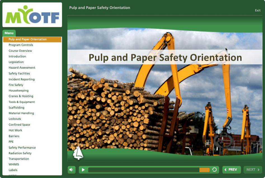Image resolution: width=265 pixels, height=178 pixels.
Task: Jump to WHMIS section
Action: 14,164
